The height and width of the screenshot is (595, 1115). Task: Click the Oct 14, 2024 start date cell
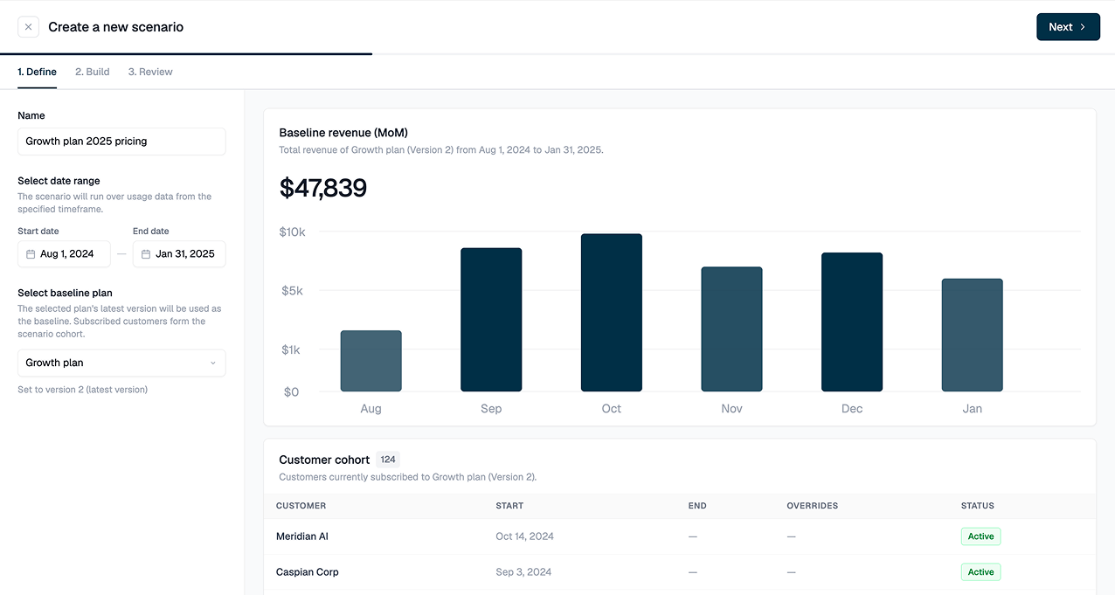pos(524,536)
